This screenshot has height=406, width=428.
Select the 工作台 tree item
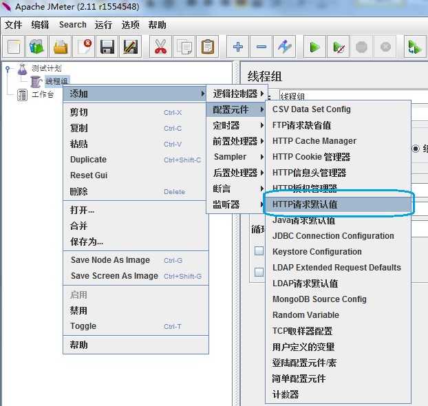point(43,94)
